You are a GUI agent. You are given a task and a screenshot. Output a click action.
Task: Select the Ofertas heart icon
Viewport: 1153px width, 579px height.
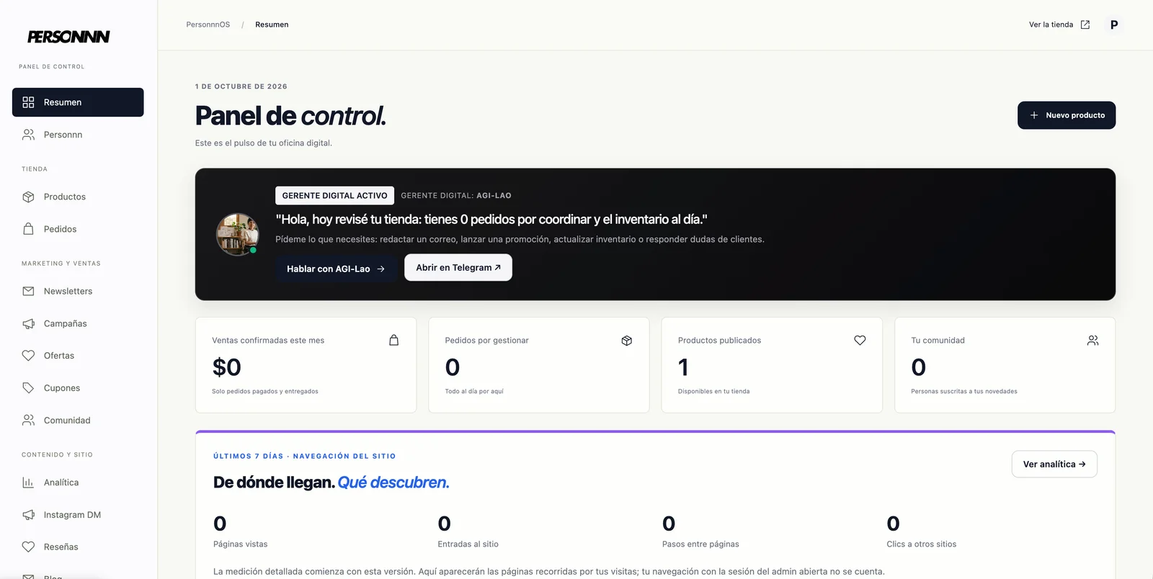point(28,356)
